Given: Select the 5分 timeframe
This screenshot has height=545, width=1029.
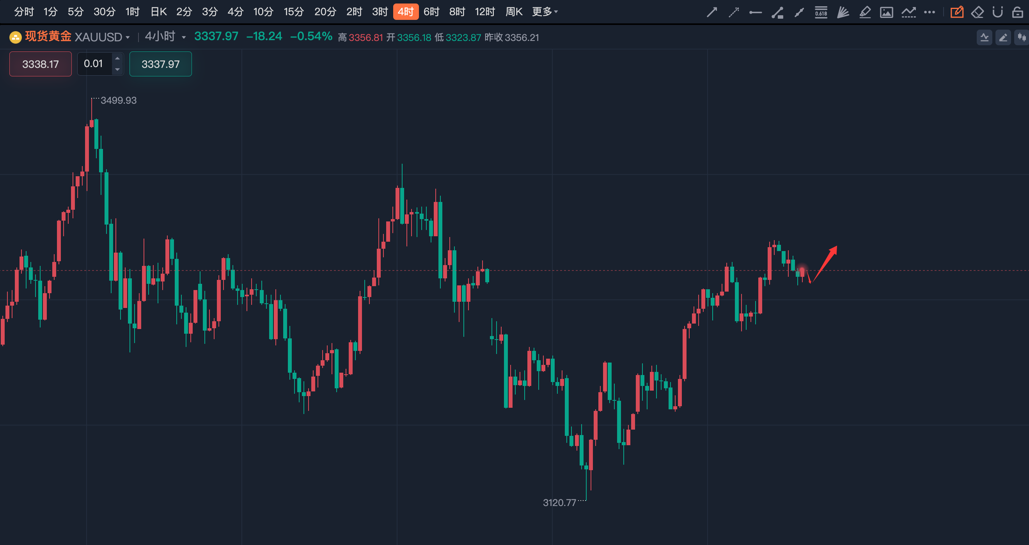Looking at the screenshot, I should click(76, 12).
